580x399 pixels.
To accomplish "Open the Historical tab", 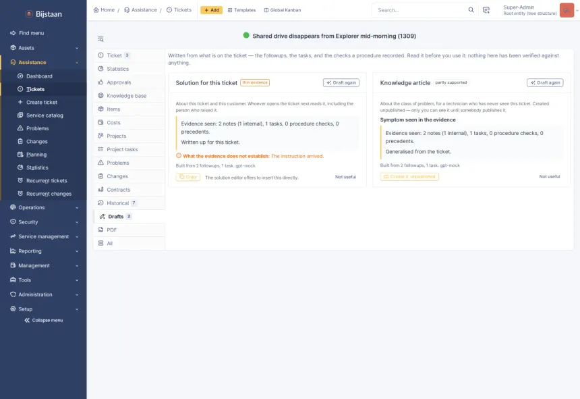I will 129,203.
